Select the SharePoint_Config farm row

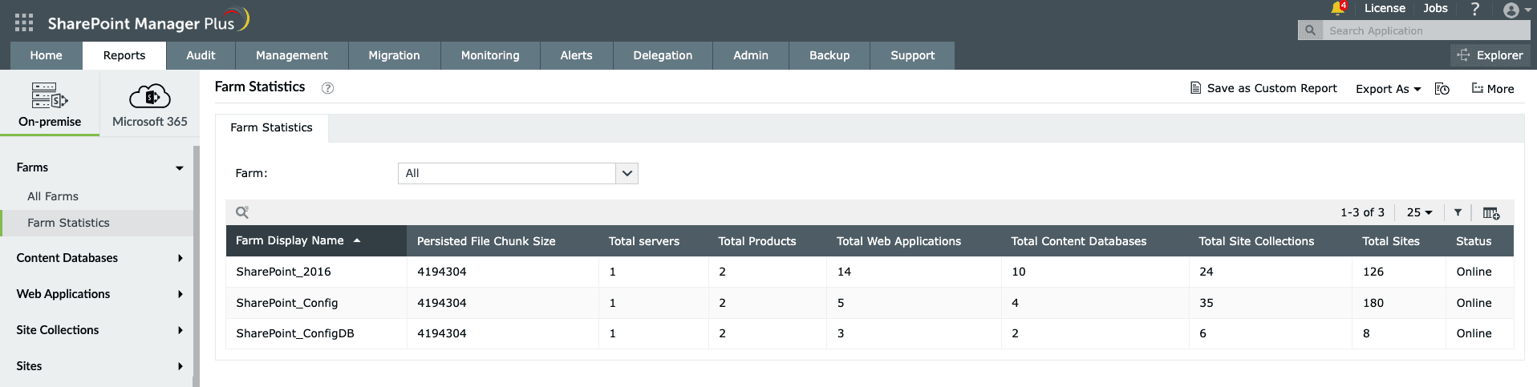870,303
